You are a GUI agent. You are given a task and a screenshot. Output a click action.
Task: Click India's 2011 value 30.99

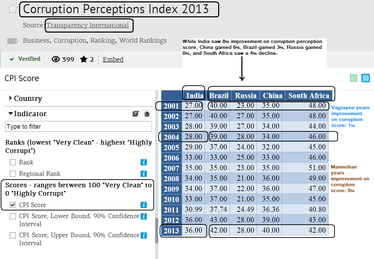pyautogui.click(x=194, y=209)
